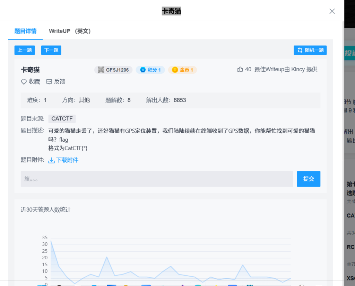Click the 积分 1 star badge
Image resolution: width=355 pixels, height=286 pixels.
[142, 70]
